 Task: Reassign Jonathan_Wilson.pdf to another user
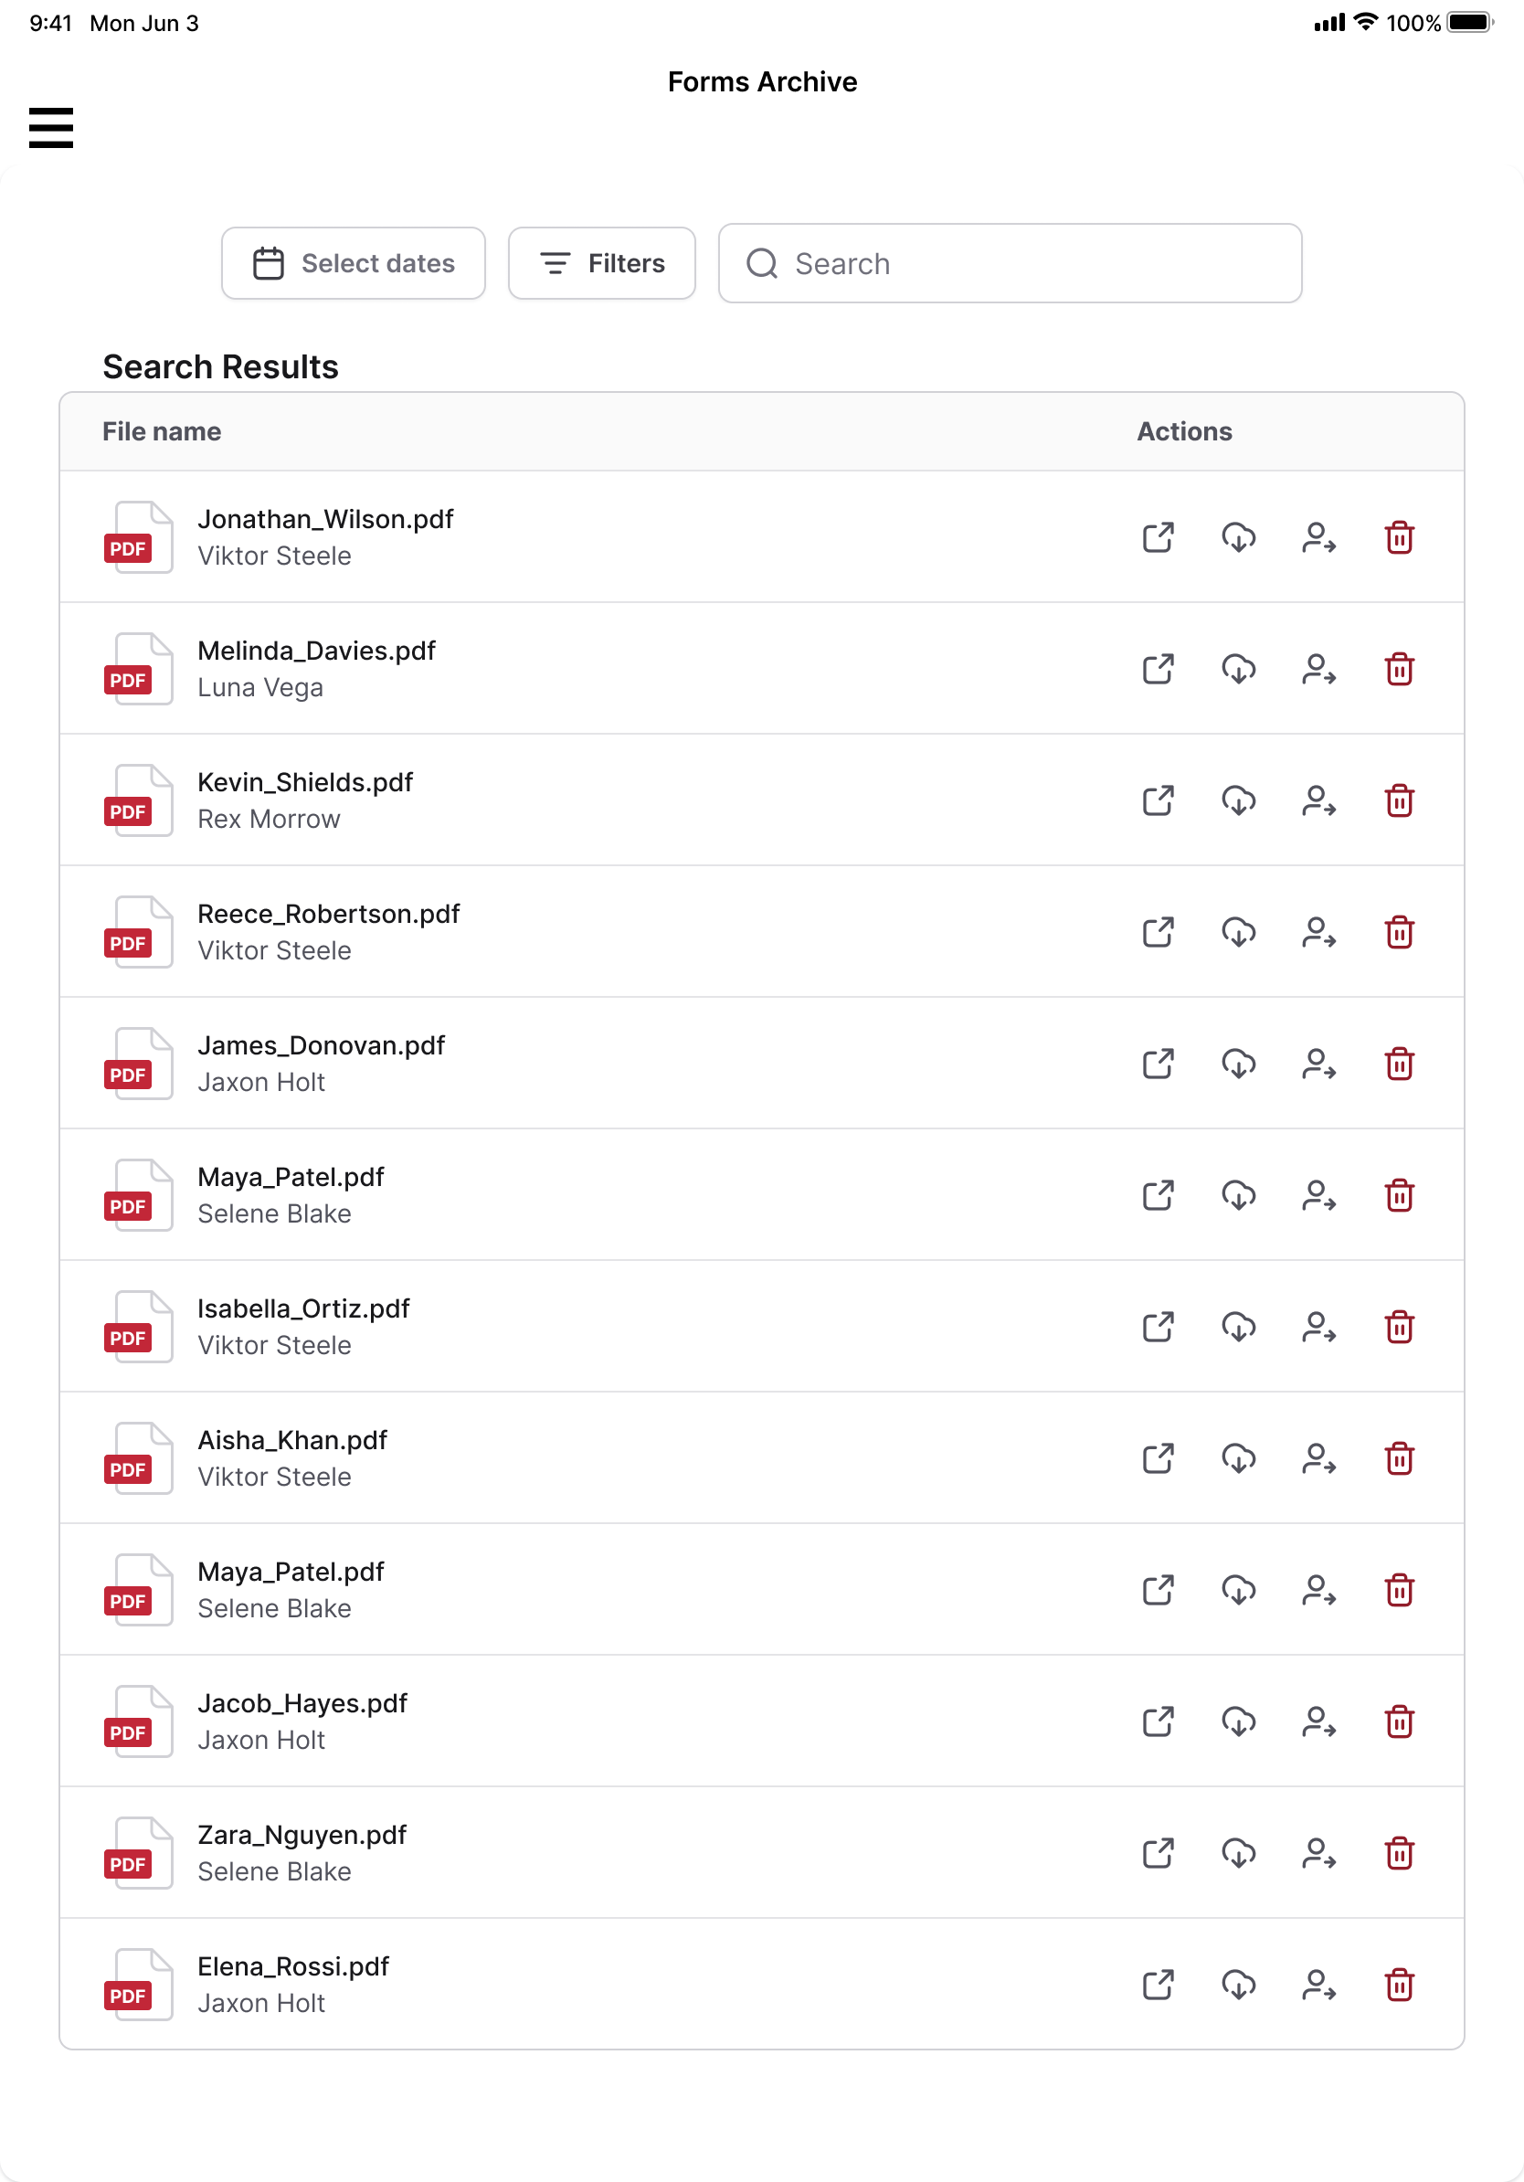[1318, 538]
